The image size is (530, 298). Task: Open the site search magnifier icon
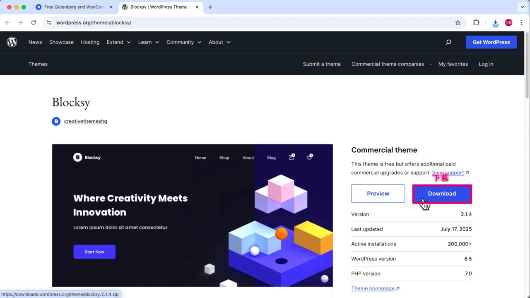(x=448, y=42)
